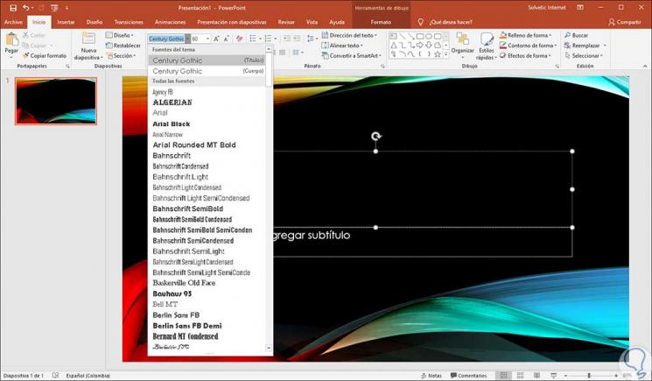Click the subtitle placeholder text on the slide

(x=312, y=236)
